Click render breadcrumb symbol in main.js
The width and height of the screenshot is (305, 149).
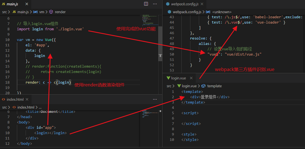(57, 12)
